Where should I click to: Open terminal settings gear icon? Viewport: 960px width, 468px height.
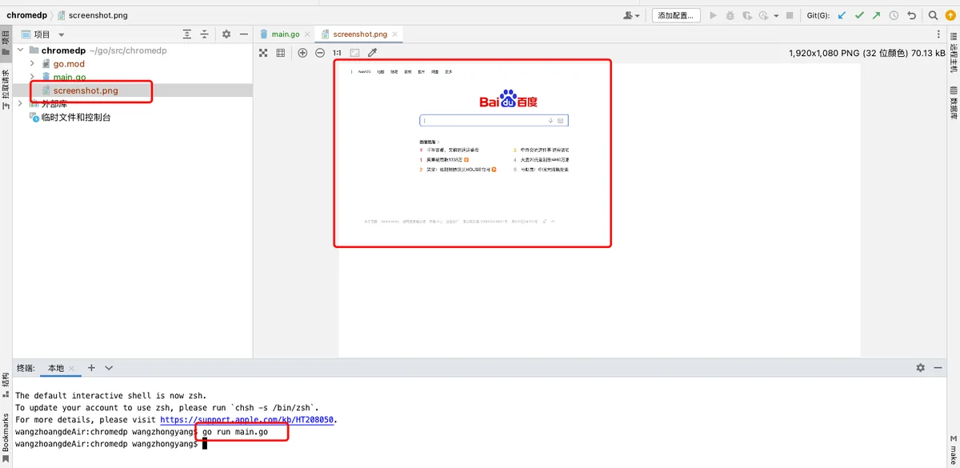(920, 368)
